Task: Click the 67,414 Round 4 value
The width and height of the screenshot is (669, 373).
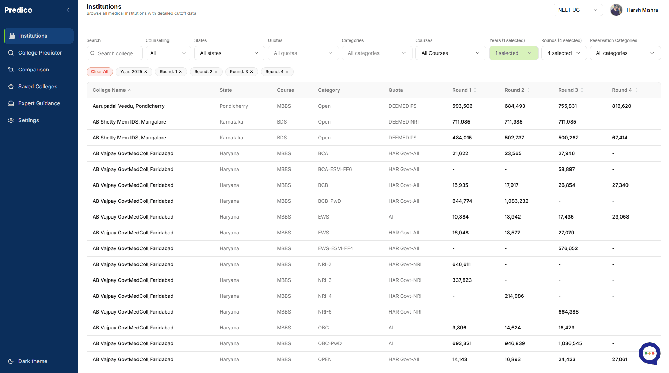Action: 620,138
